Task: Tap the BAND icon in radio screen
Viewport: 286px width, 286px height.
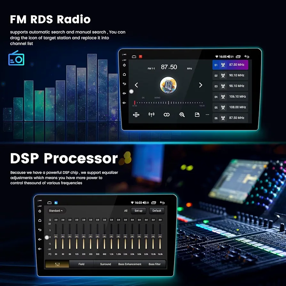Action: click(136, 115)
